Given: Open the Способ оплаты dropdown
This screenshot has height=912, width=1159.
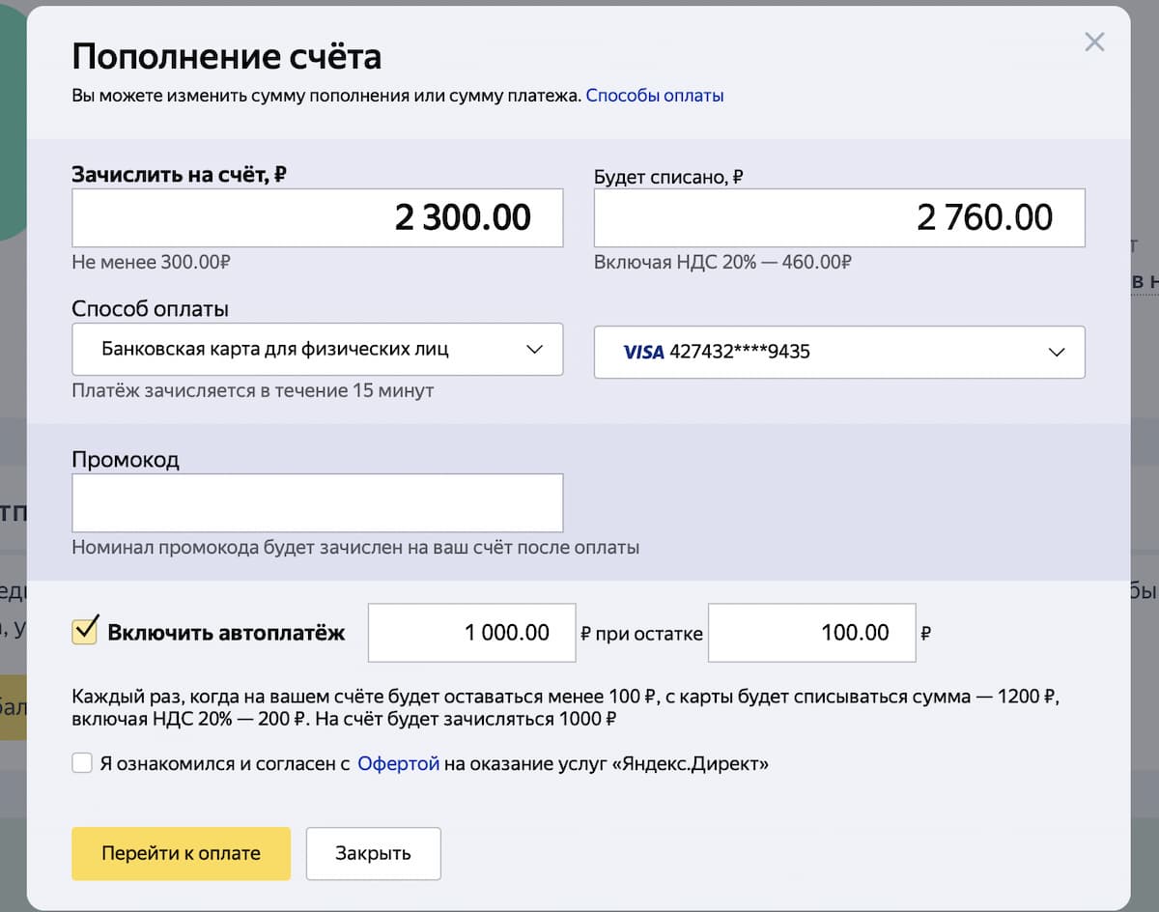Looking at the screenshot, I should (317, 350).
